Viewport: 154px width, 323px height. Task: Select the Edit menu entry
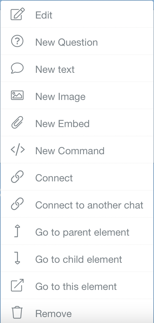pos(77,14)
